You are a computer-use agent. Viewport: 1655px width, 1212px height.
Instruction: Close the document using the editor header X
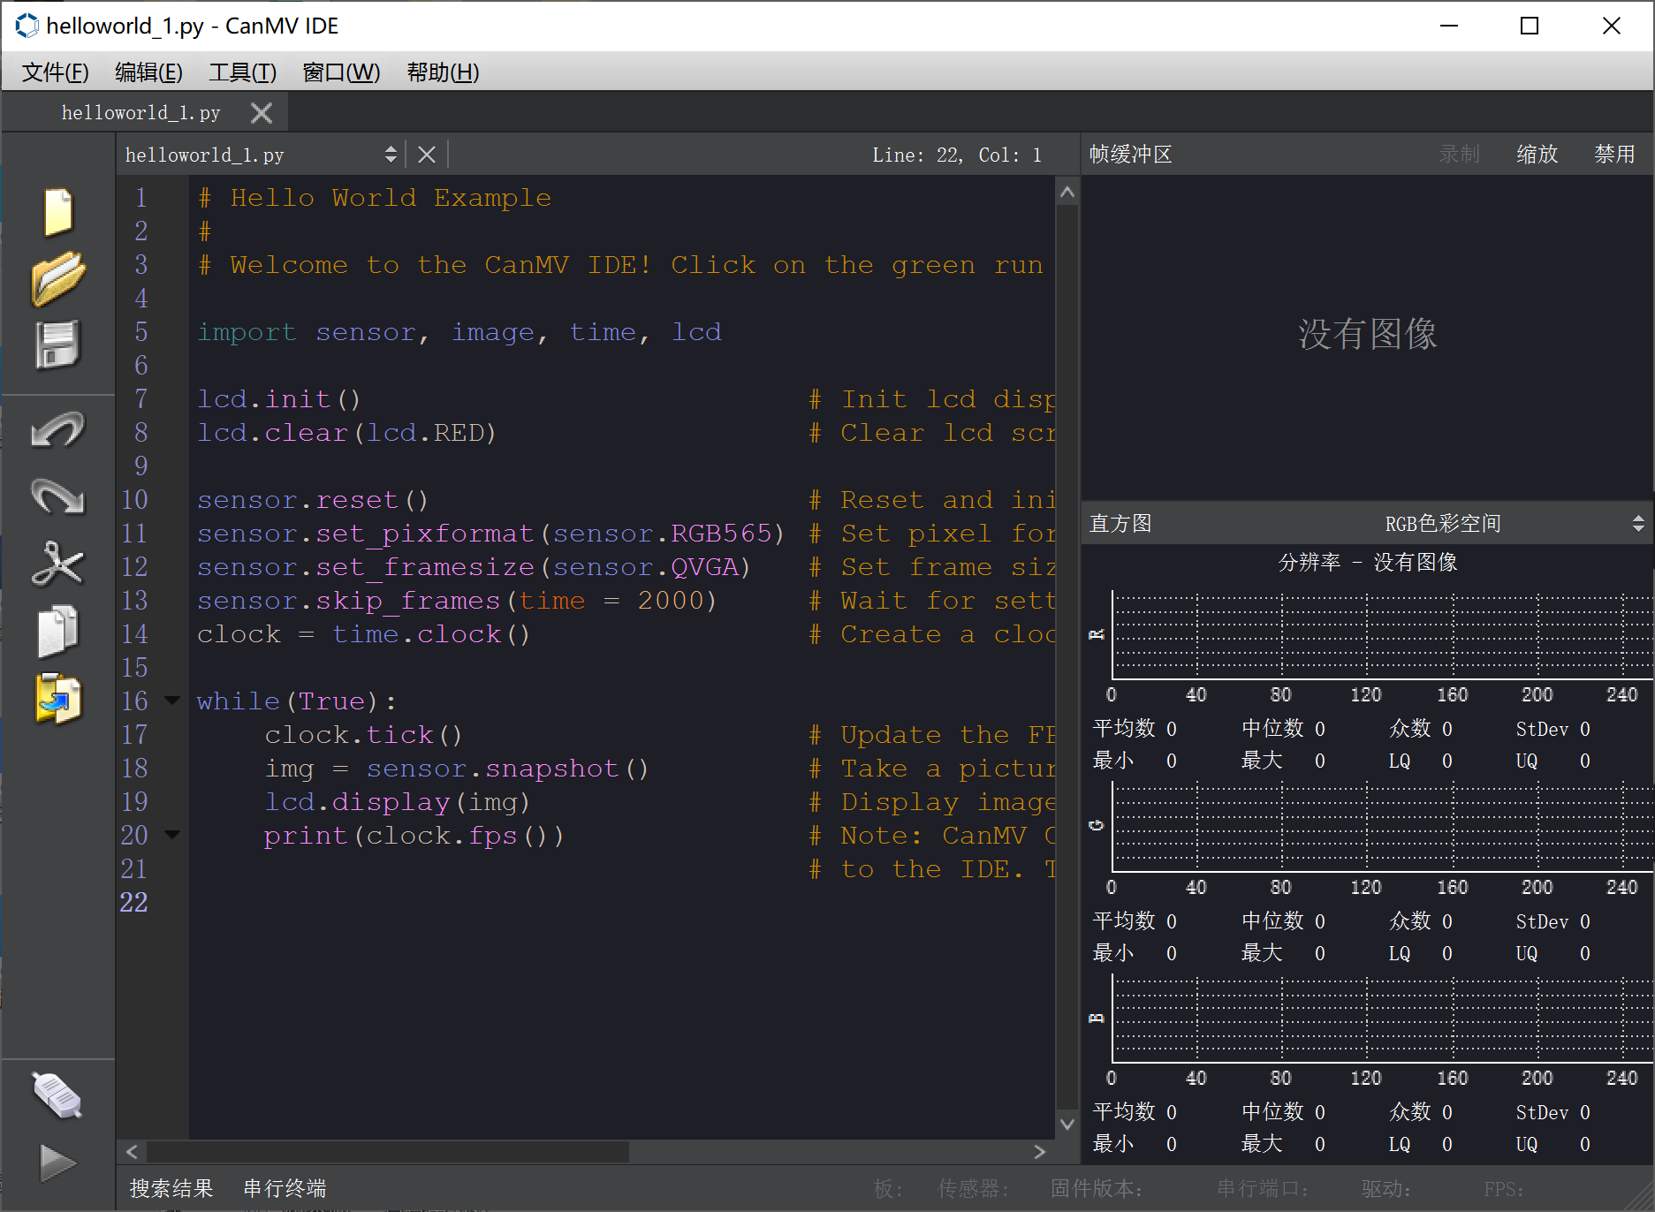pos(427,155)
